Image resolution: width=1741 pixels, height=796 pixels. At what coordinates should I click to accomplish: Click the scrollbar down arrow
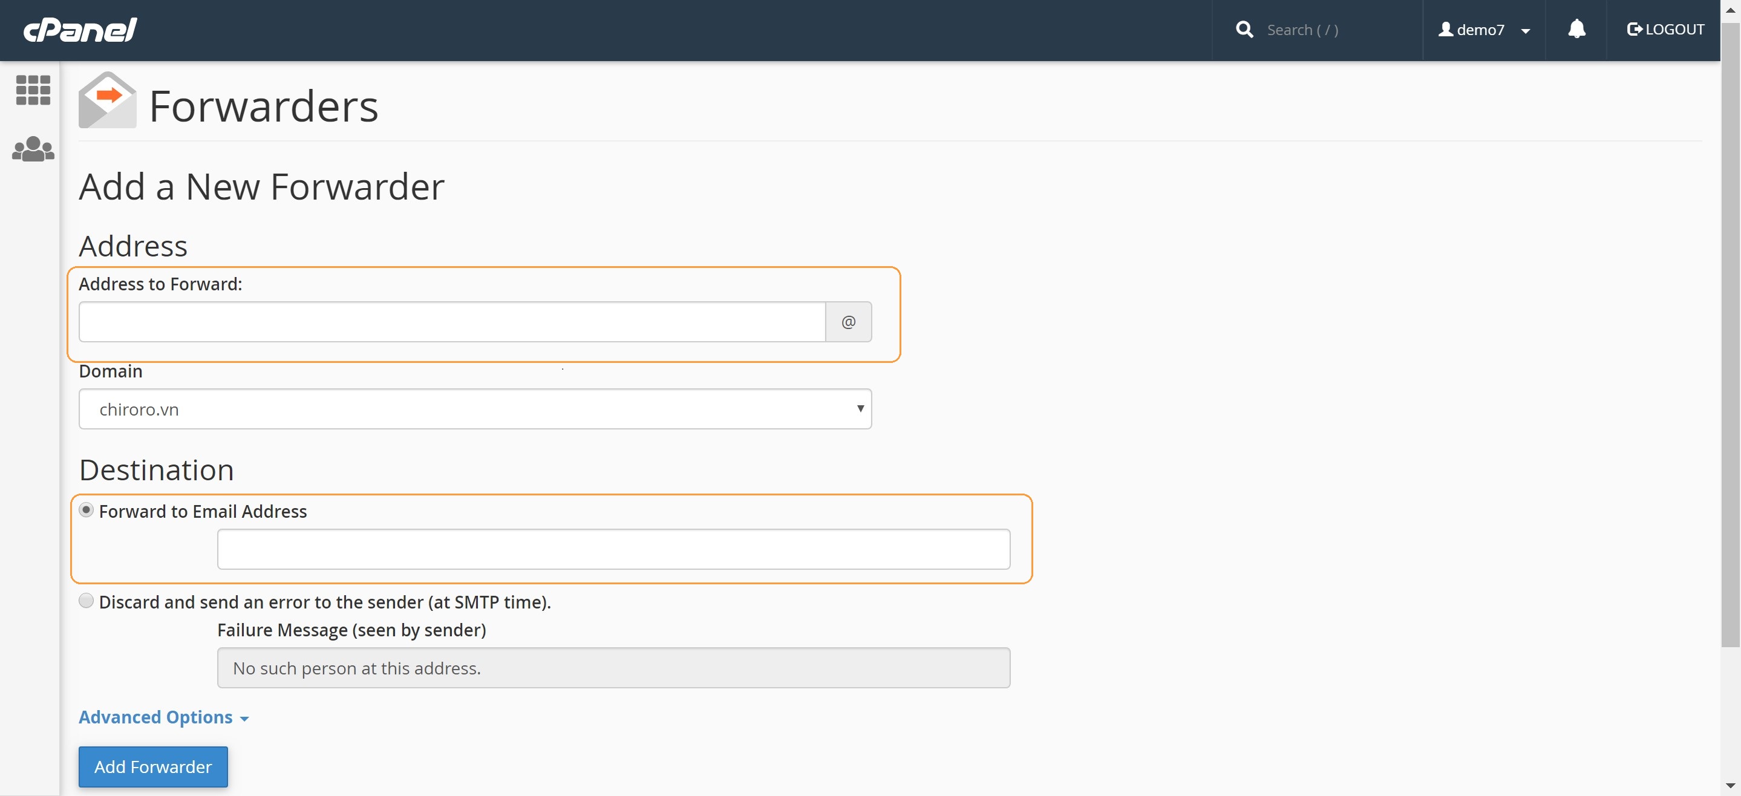click(1730, 786)
